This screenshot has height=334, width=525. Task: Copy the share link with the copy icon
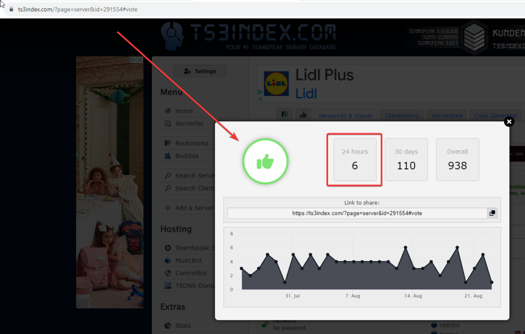tap(492, 213)
